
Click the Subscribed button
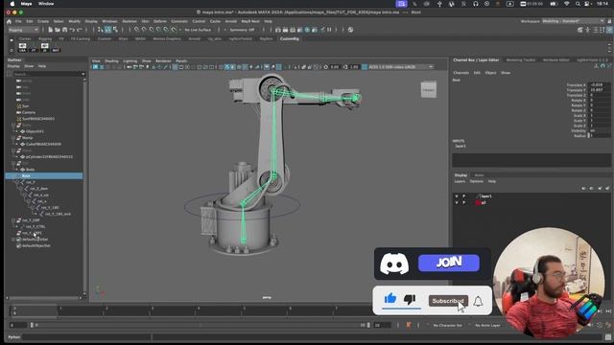[x=448, y=301]
